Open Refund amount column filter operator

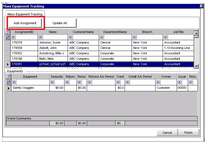point(79,82)
